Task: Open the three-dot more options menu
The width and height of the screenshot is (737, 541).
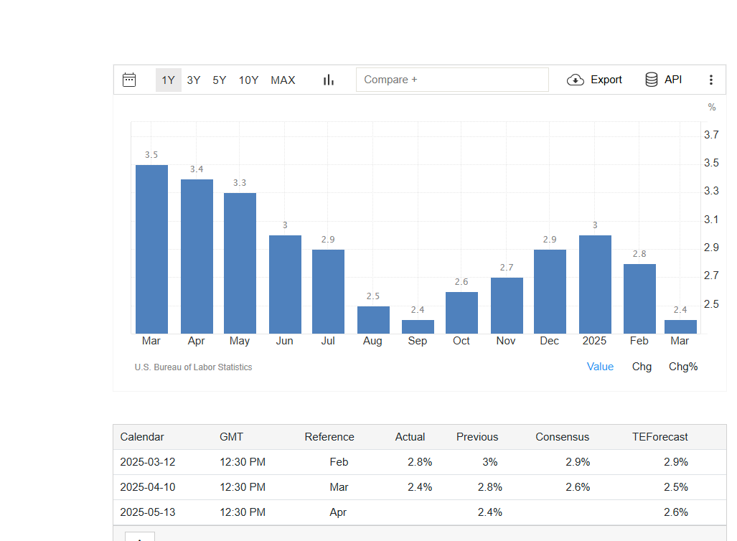Action: [710, 80]
